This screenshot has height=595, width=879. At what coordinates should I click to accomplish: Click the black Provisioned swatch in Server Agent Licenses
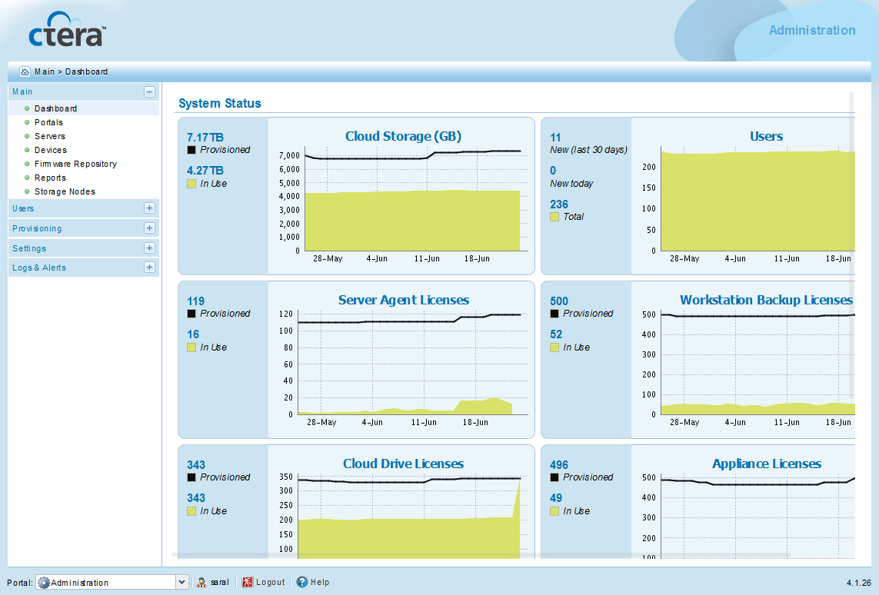pos(191,313)
